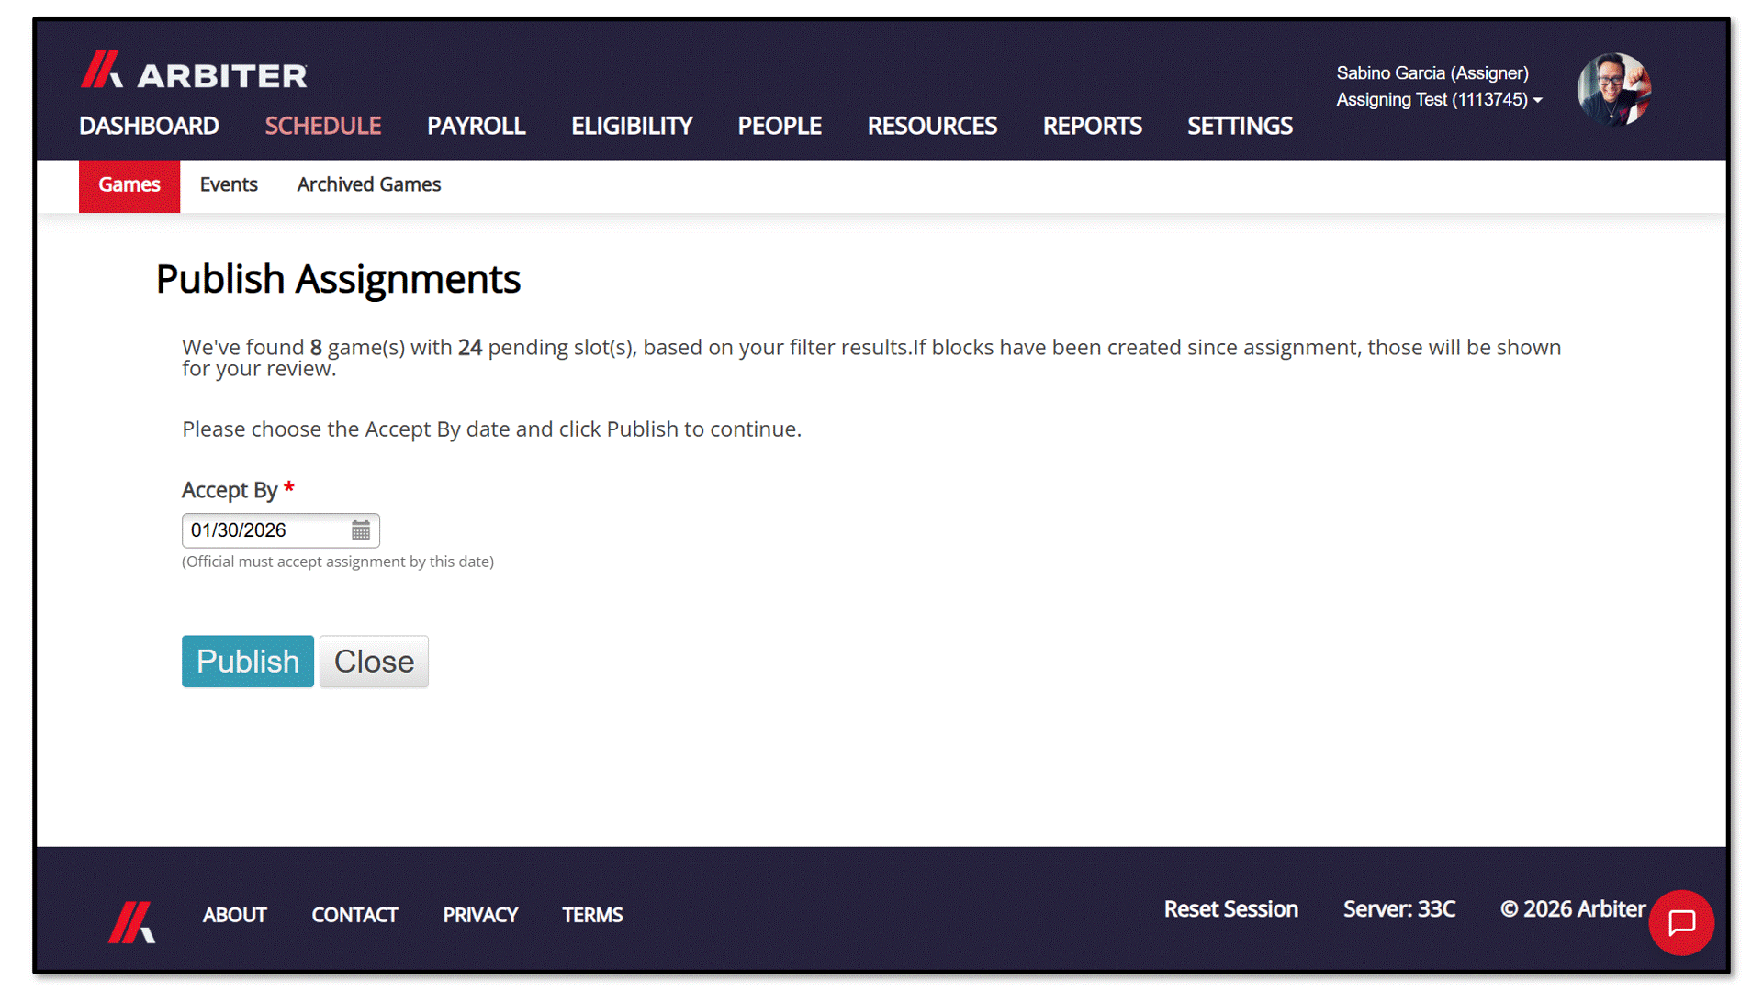The height and width of the screenshot is (991, 1763).
Task: Click the Publish Assignments heading
Action: [x=338, y=279]
